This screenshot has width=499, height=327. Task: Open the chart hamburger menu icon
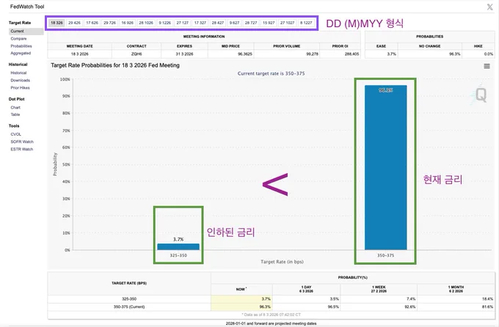point(487,66)
